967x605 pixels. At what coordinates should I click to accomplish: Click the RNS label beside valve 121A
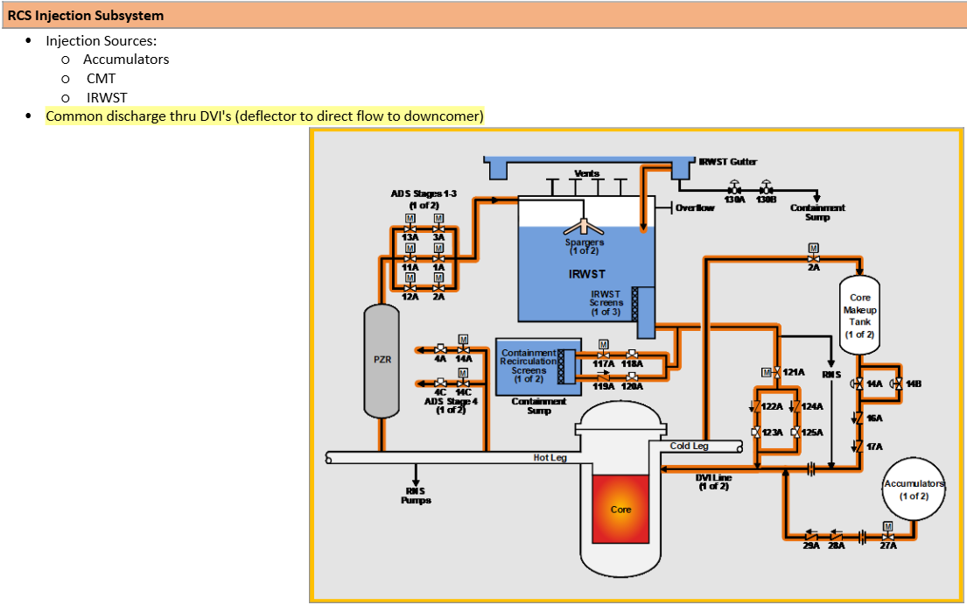coord(831,375)
